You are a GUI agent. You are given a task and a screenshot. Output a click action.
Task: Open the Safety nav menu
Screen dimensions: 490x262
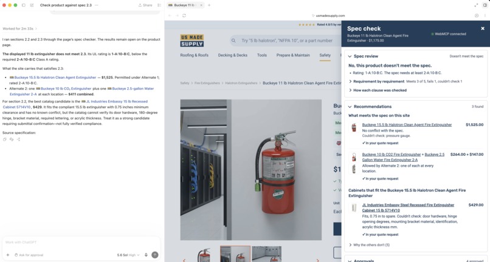(x=325, y=55)
